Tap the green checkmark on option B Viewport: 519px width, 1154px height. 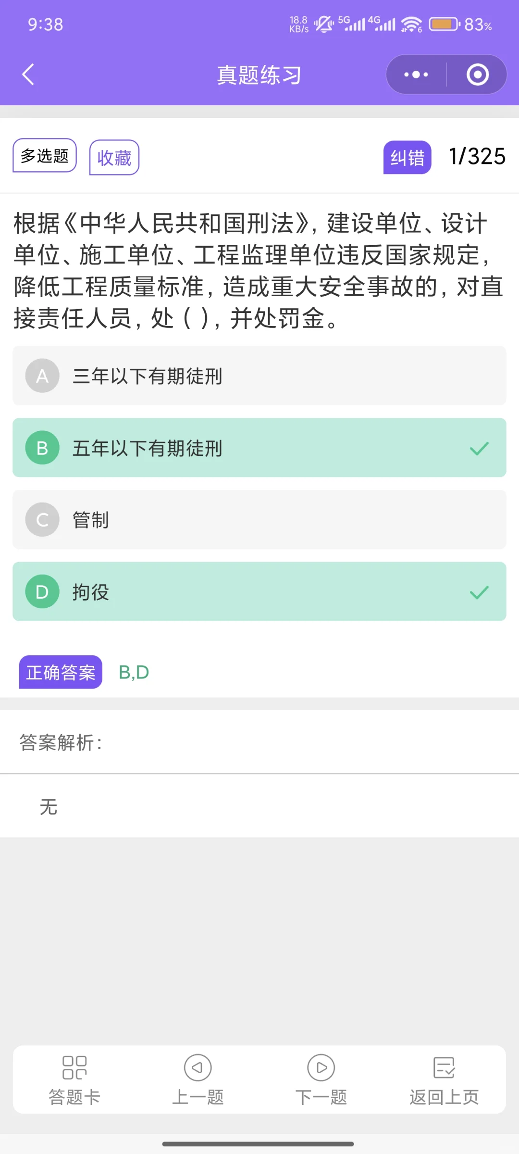click(479, 448)
